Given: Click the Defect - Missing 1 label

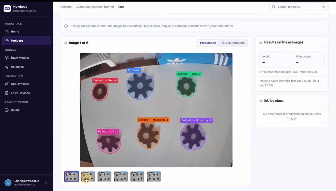Looking at the screenshot, I should click(x=196, y=120).
